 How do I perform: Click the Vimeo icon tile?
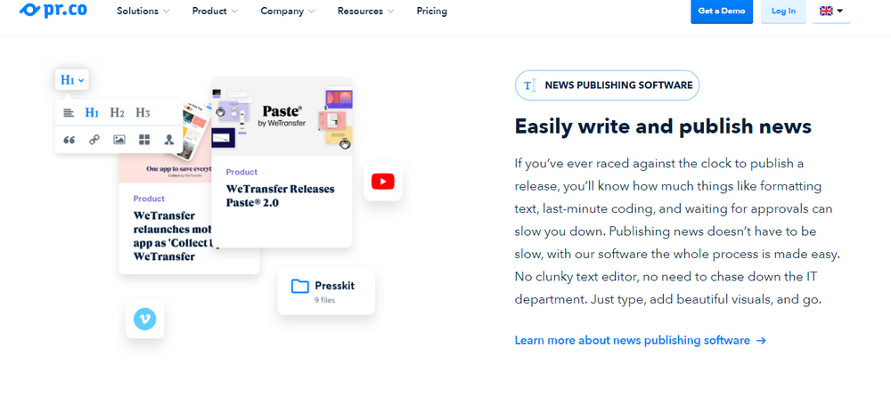(145, 319)
